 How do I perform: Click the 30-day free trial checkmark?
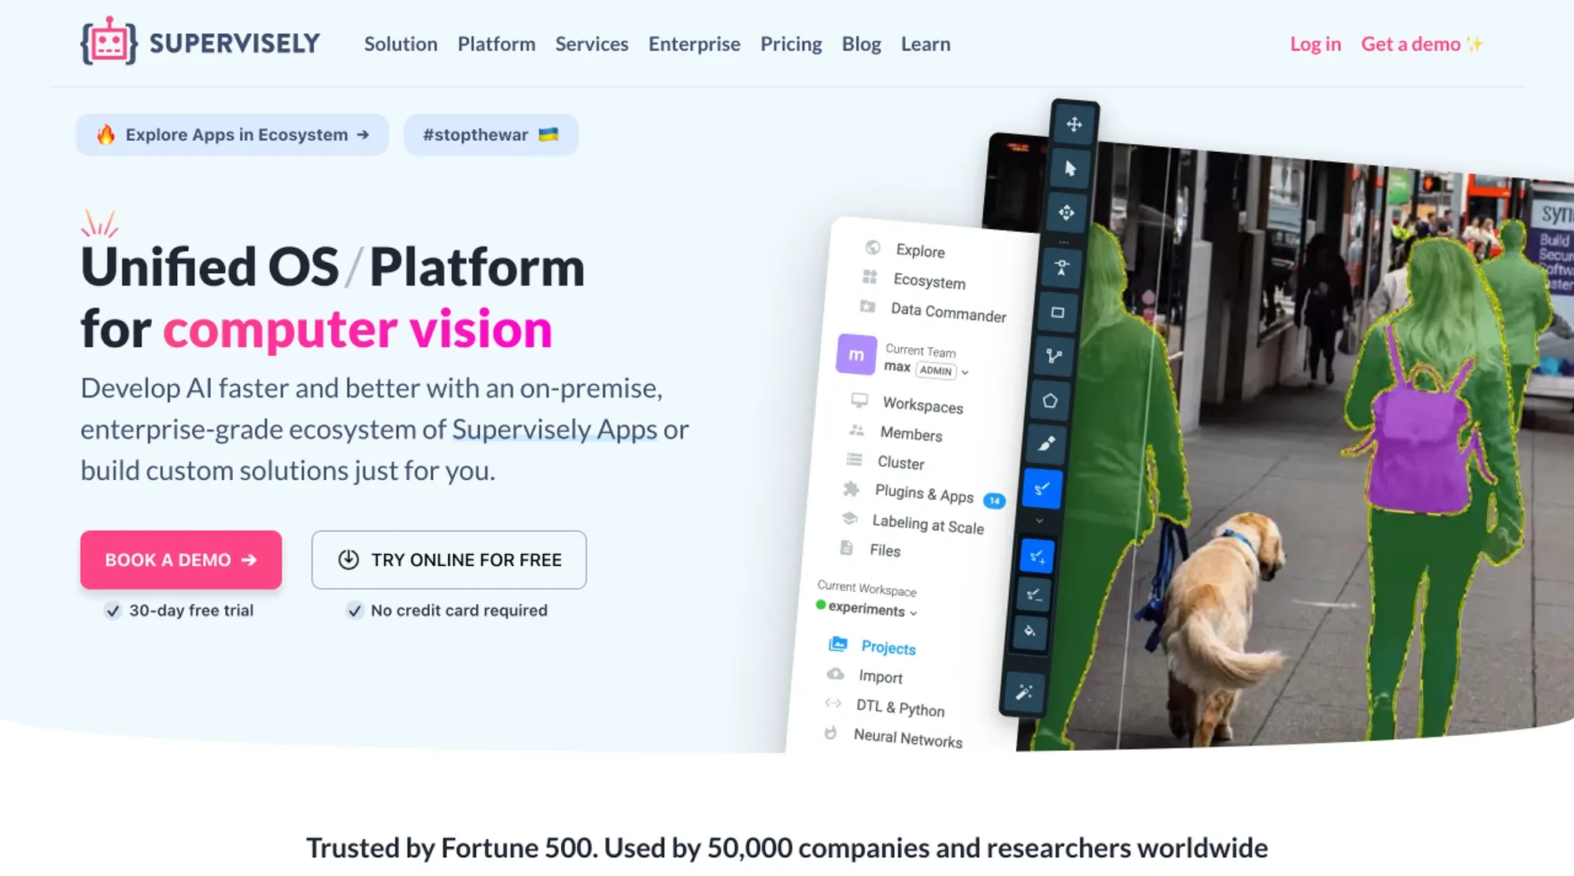tap(113, 611)
